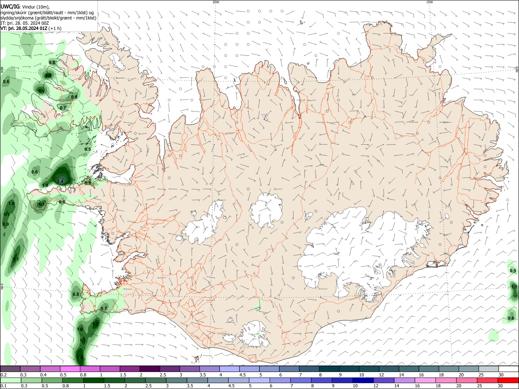Pick the darkest green bottom-row swatch 1–1.5
The image size is (519, 389).
point(93,380)
